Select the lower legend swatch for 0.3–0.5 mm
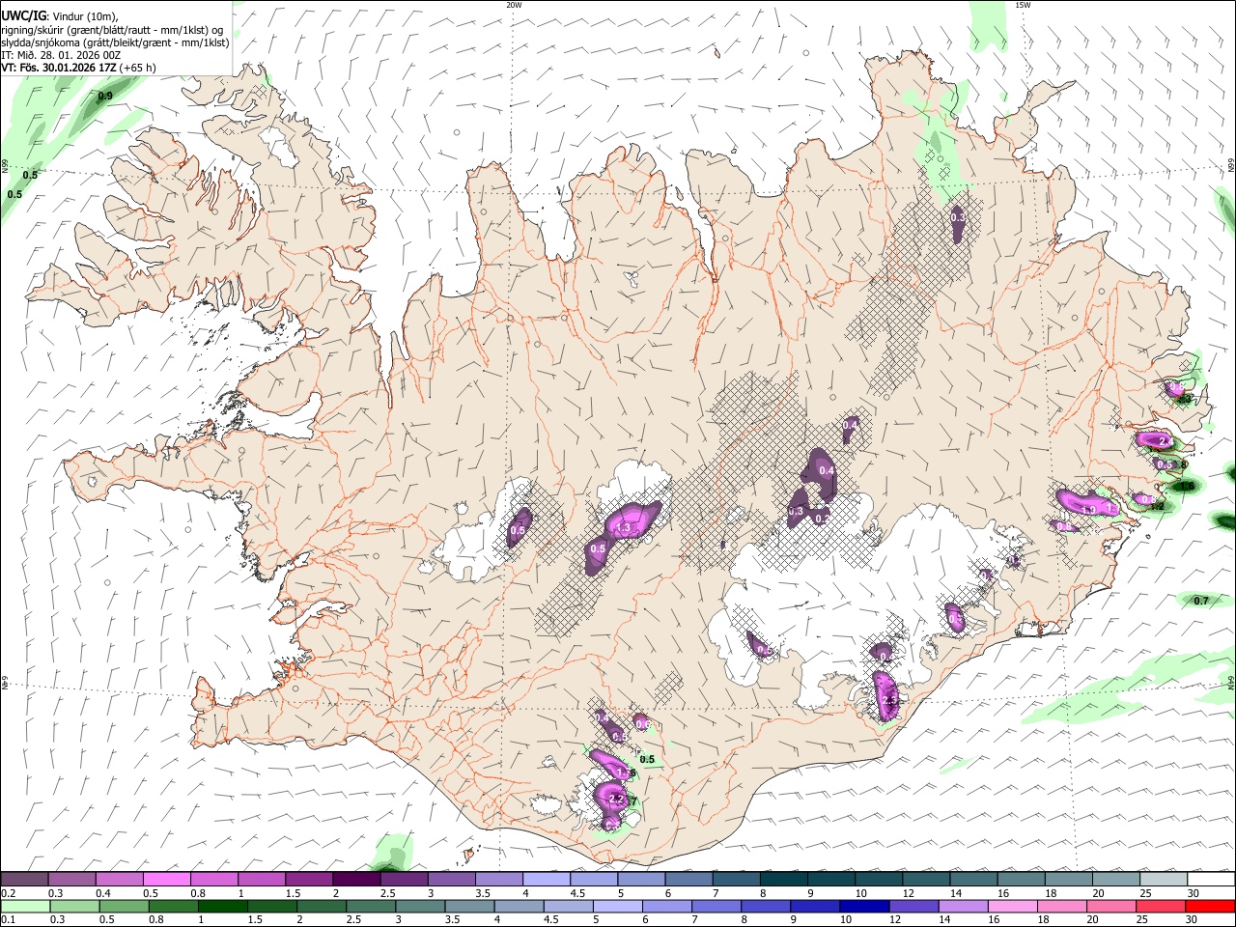 (74, 906)
